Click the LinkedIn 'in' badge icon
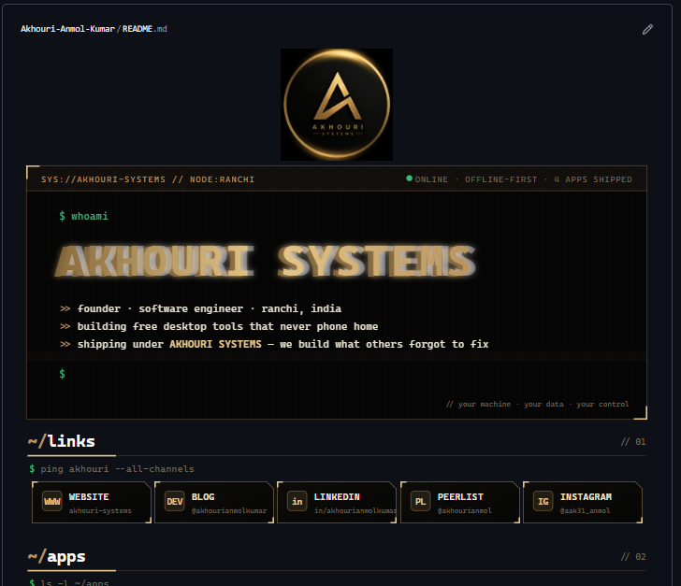Image resolution: width=681 pixels, height=586 pixels. [x=297, y=501]
